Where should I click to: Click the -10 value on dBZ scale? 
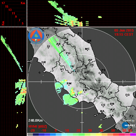click(x=44, y=131)
